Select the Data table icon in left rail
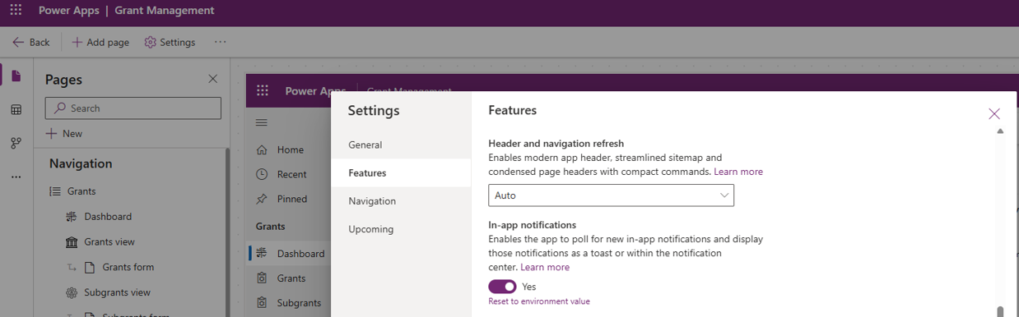 16,110
